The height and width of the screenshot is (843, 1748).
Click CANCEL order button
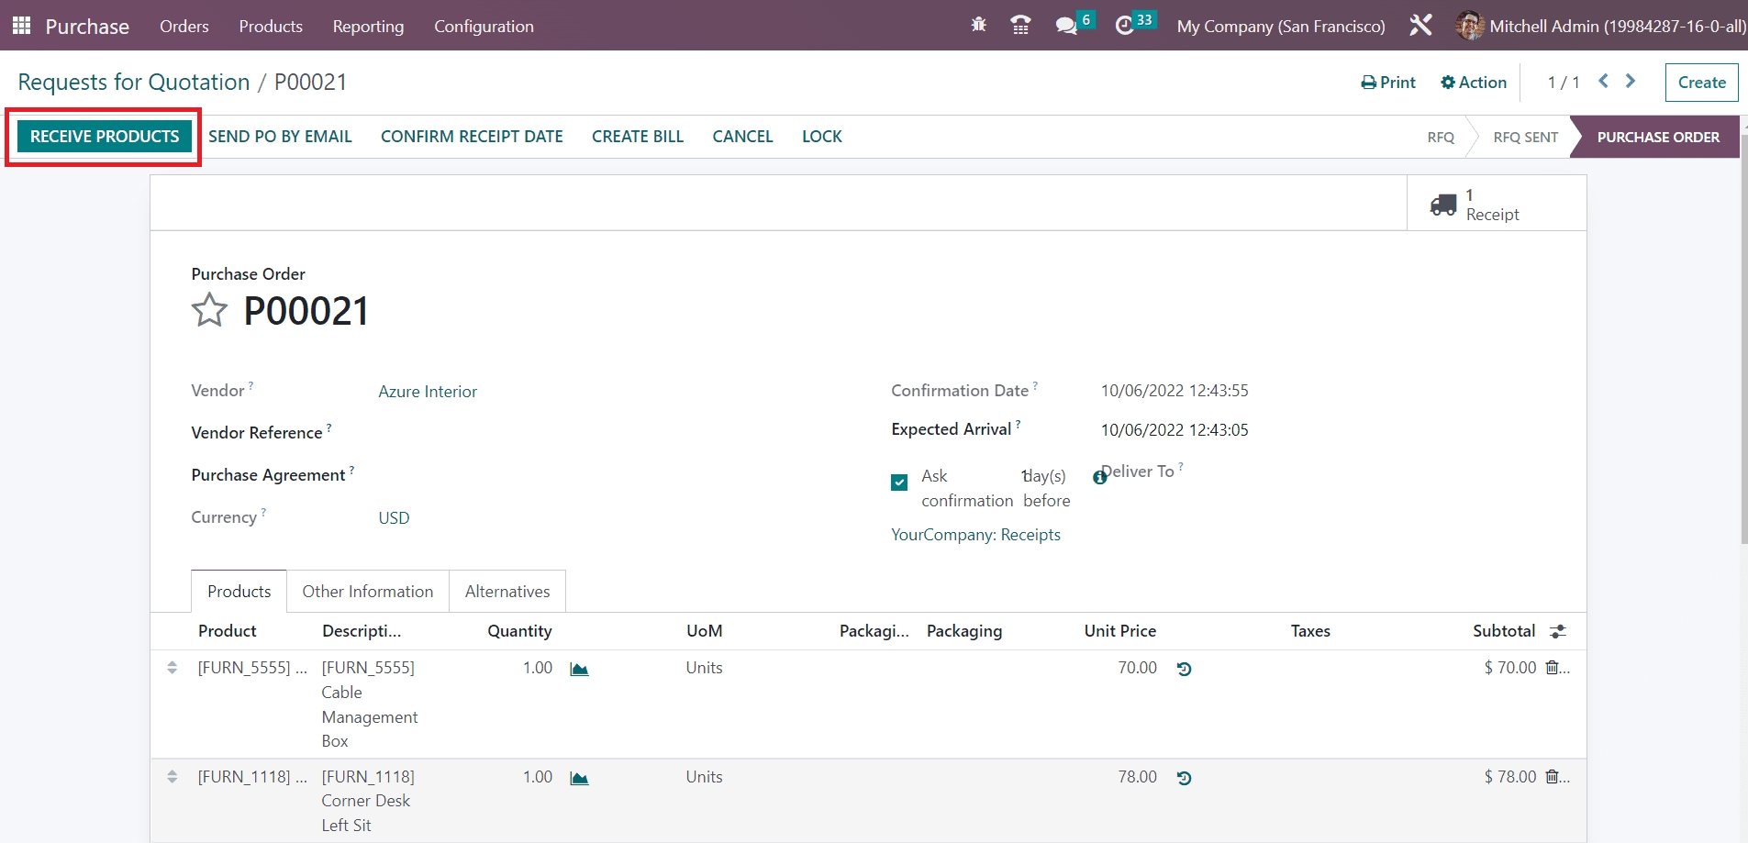tap(742, 136)
